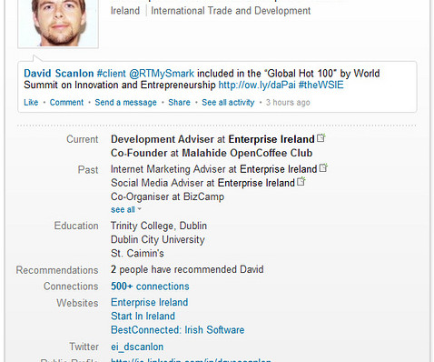Viewport: 434px width, 362px height.
Task: Open David Scanlon name link in status
Action: (59, 74)
